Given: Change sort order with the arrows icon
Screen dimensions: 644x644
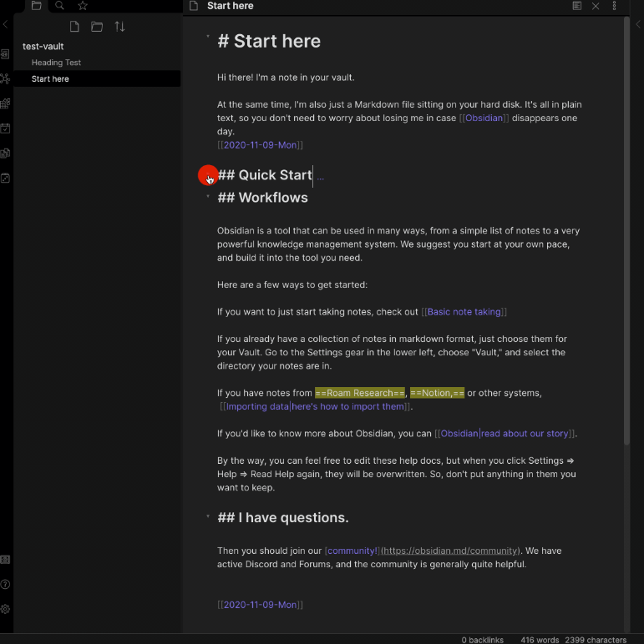Looking at the screenshot, I should [119, 27].
